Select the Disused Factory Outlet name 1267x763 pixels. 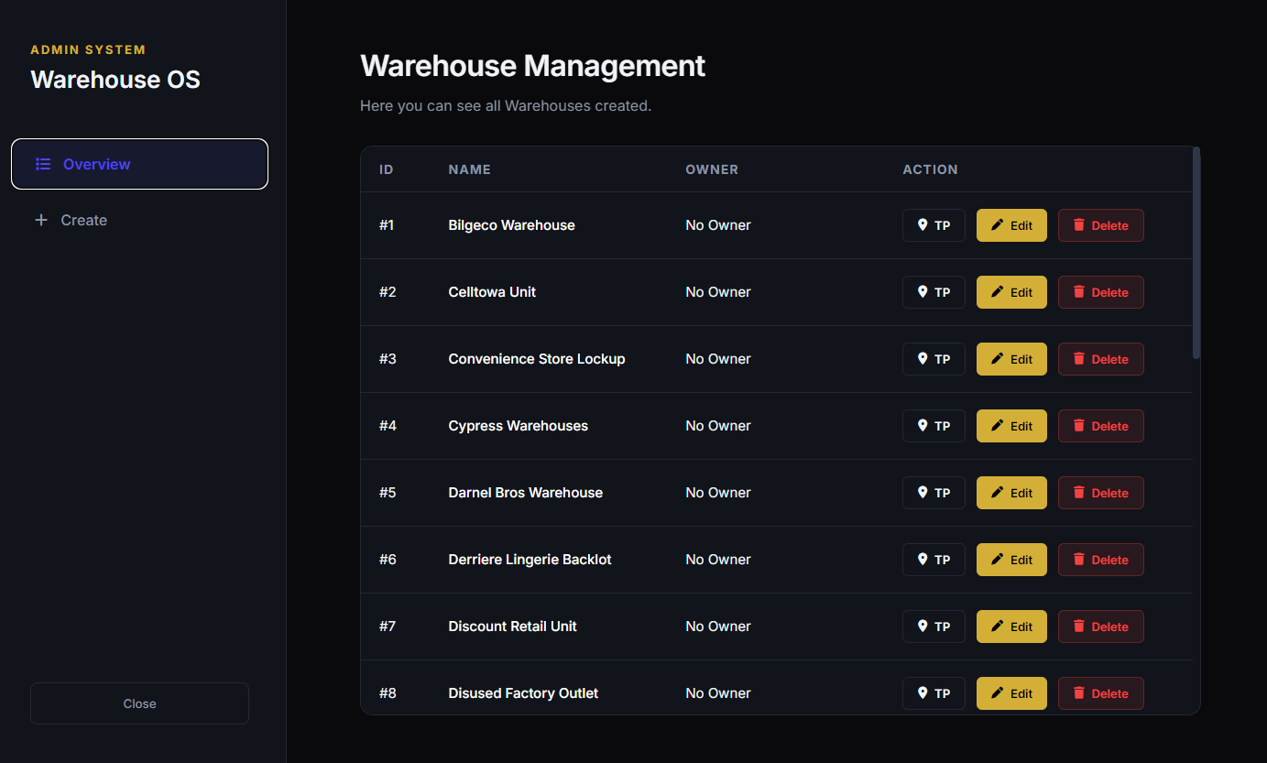tap(523, 693)
